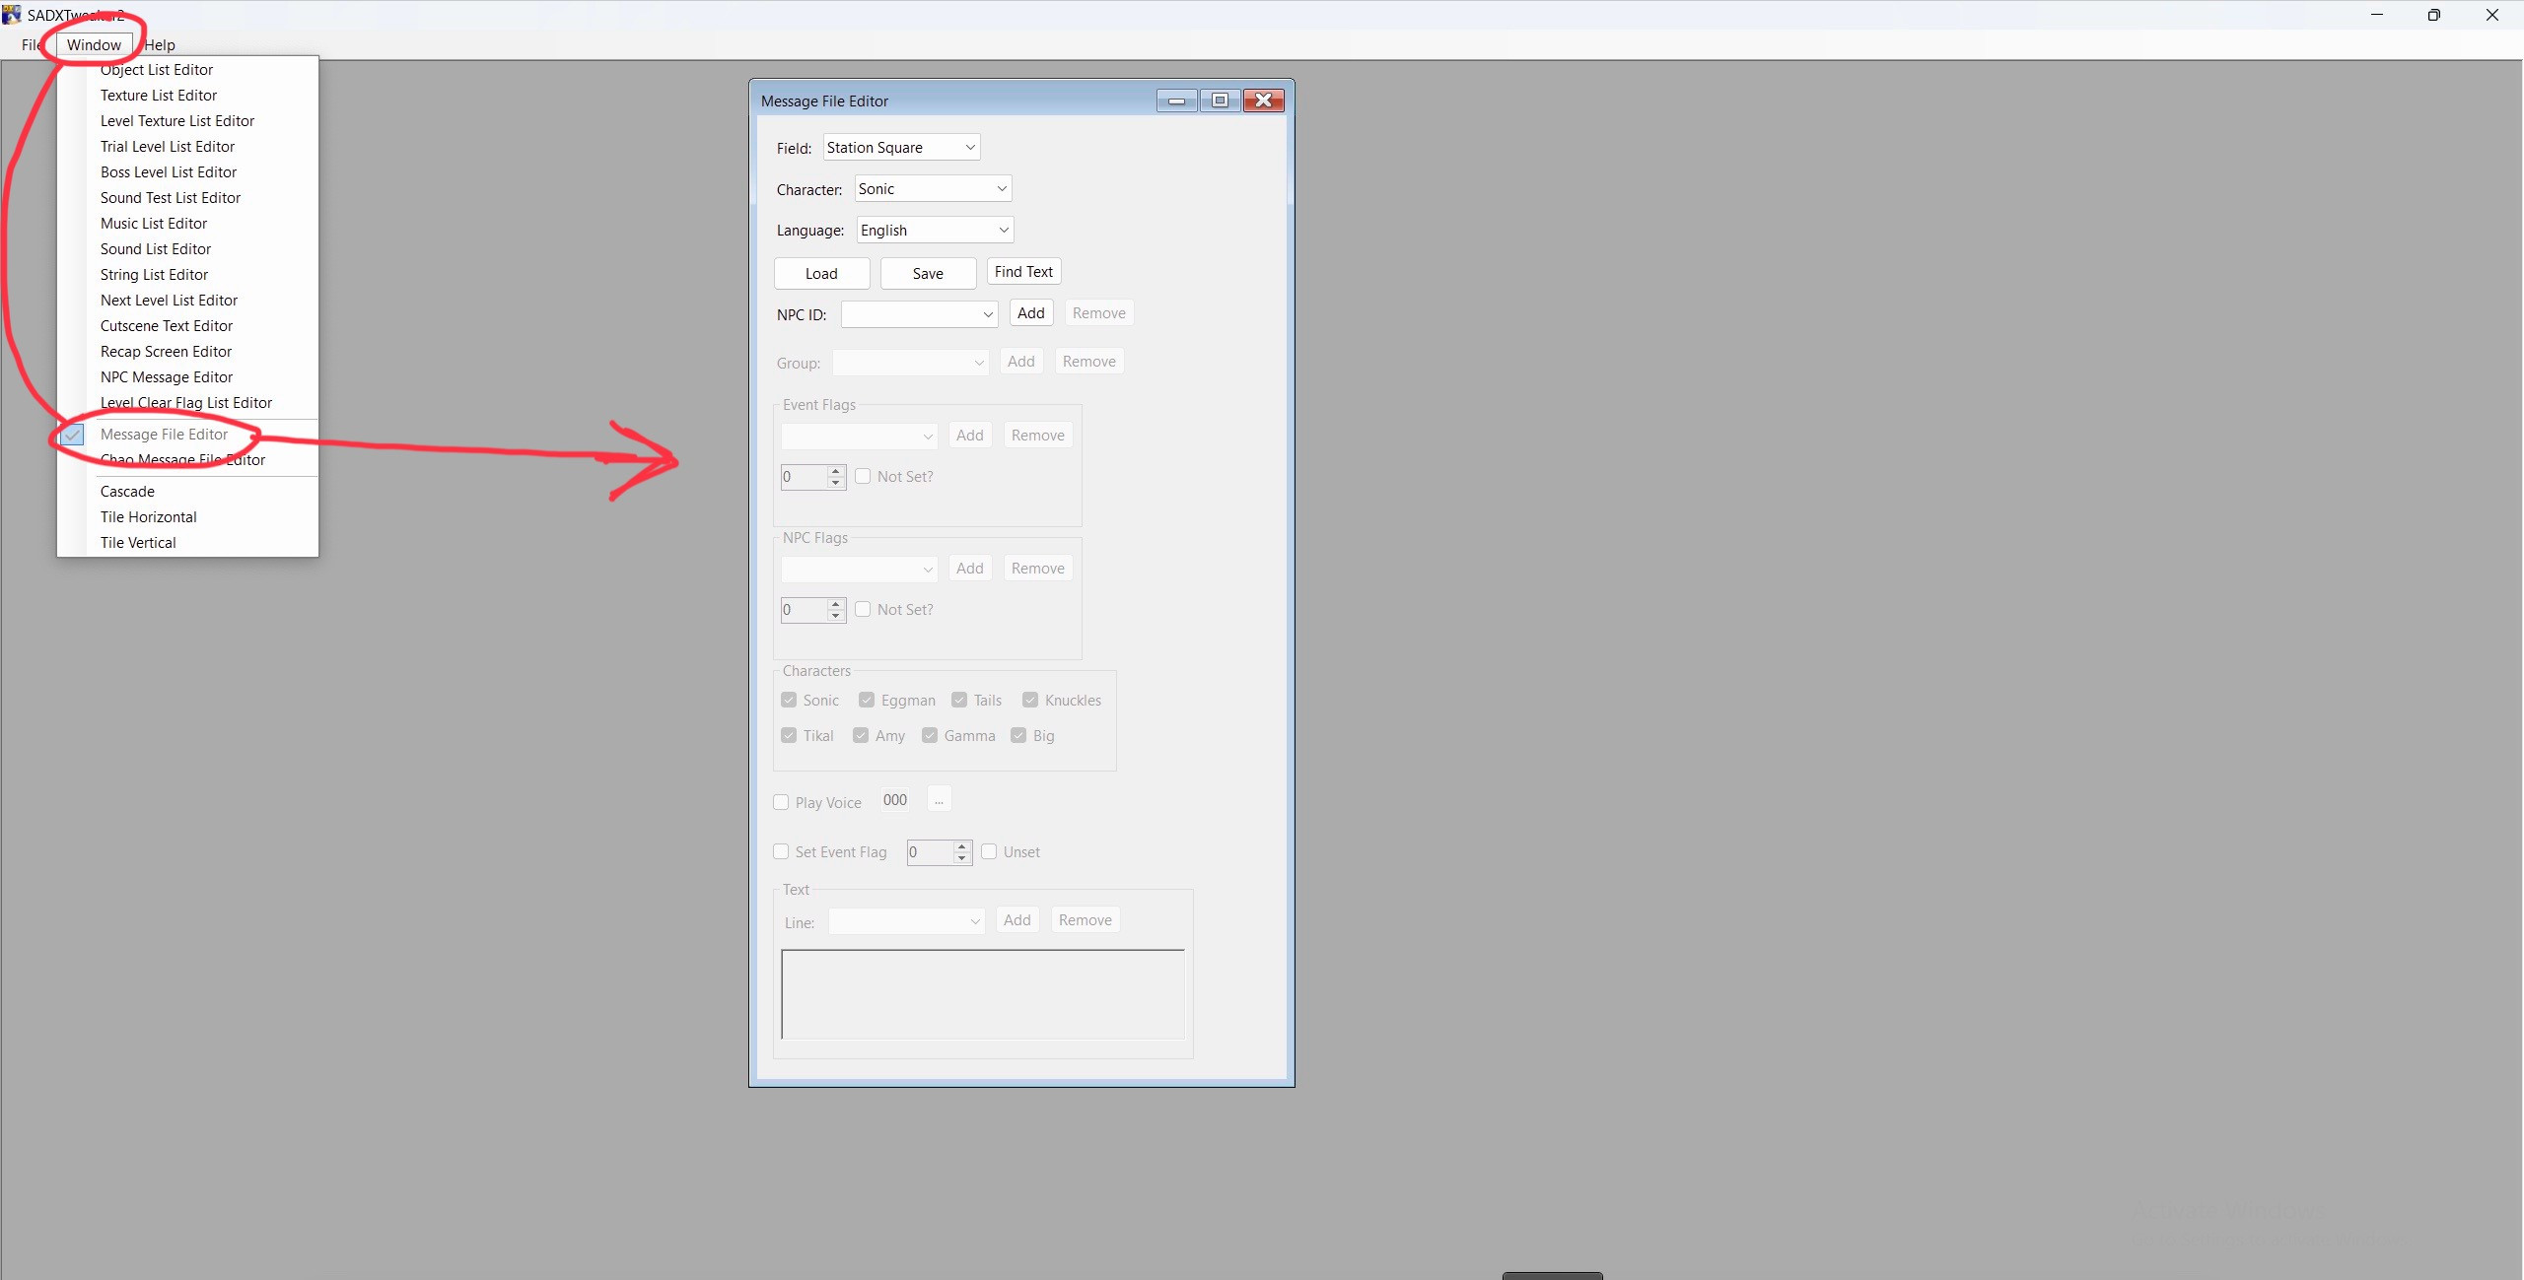The height and width of the screenshot is (1280, 2524).
Task: Open the Sound Test List Editor
Action: (x=171, y=197)
